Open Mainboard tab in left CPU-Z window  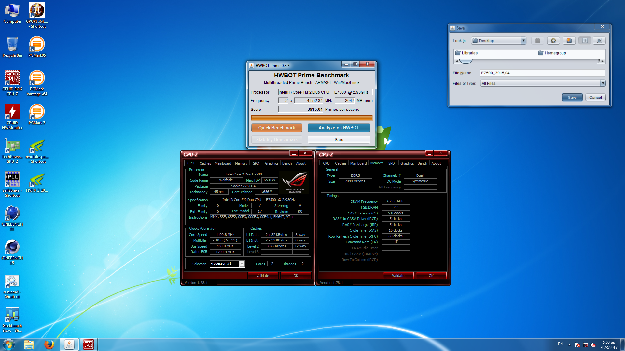tap(223, 163)
